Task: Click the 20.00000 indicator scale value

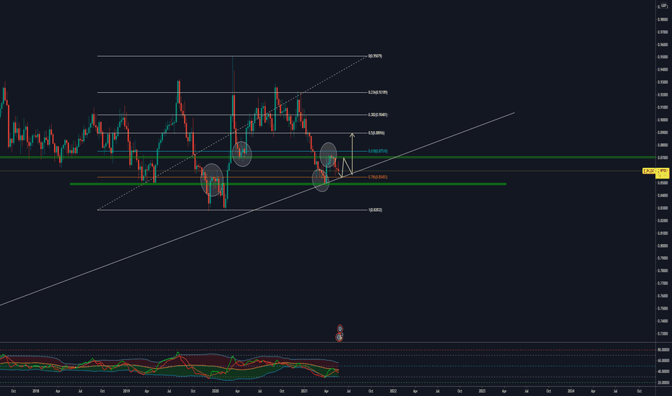Action: pos(663,383)
